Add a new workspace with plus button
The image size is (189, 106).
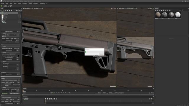coord(47,3)
